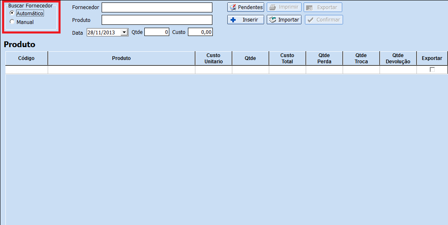Open the Data date picker dropdown arrow
Viewport: 448px width, 225px height.
(124, 32)
